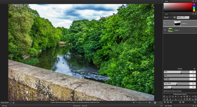Screen dimensions: 197x107
Task: Click the zoom slider in status bar
Action: click(x=141, y=102)
